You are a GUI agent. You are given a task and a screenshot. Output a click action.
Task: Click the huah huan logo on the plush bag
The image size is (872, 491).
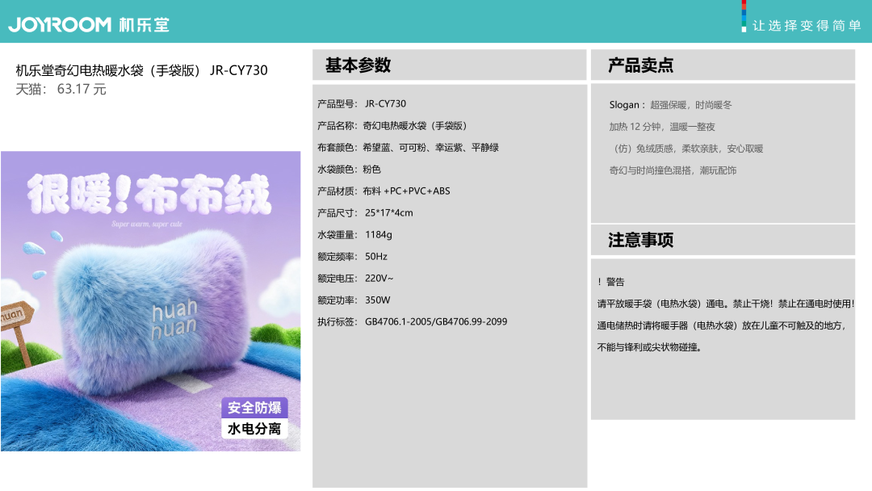pyautogui.click(x=174, y=321)
